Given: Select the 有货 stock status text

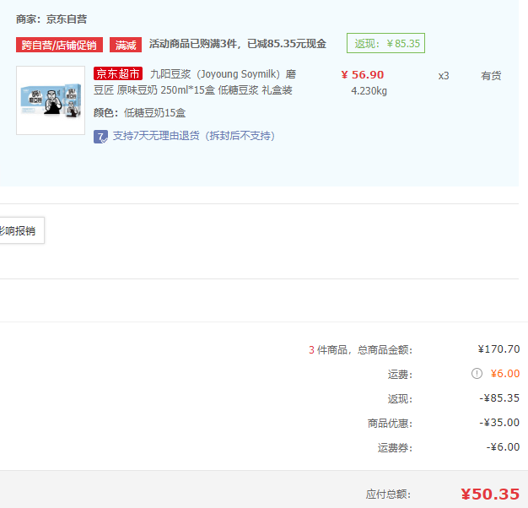Looking at the screenshot, I should (x=491, y=75).
